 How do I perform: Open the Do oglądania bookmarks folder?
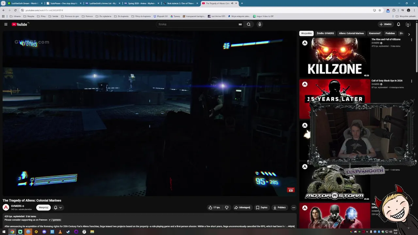[103, 16]
